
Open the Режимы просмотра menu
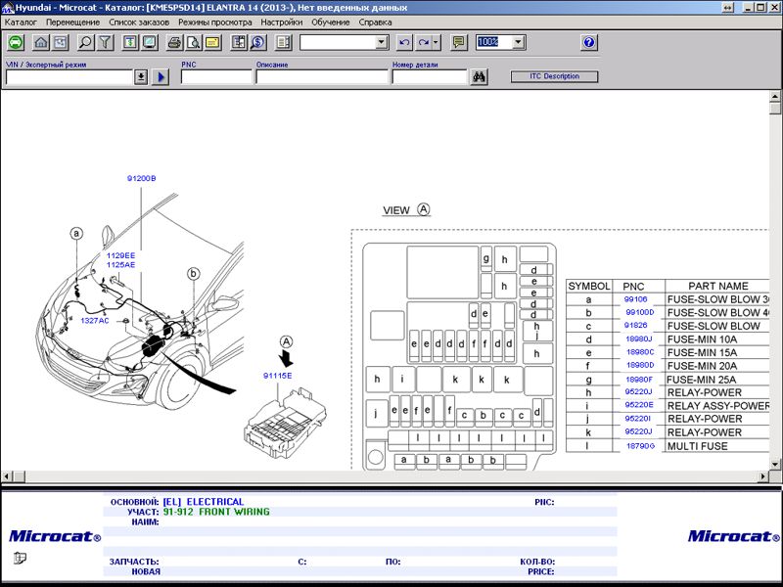pyautogui.click(x=214, y=22)
